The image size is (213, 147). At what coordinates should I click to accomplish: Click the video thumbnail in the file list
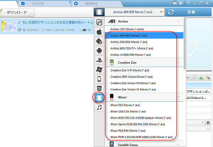coord(9,27)
